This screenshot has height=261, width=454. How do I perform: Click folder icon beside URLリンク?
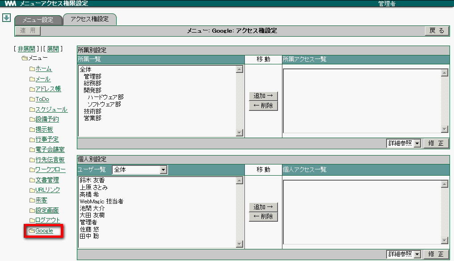click(32, 190)
